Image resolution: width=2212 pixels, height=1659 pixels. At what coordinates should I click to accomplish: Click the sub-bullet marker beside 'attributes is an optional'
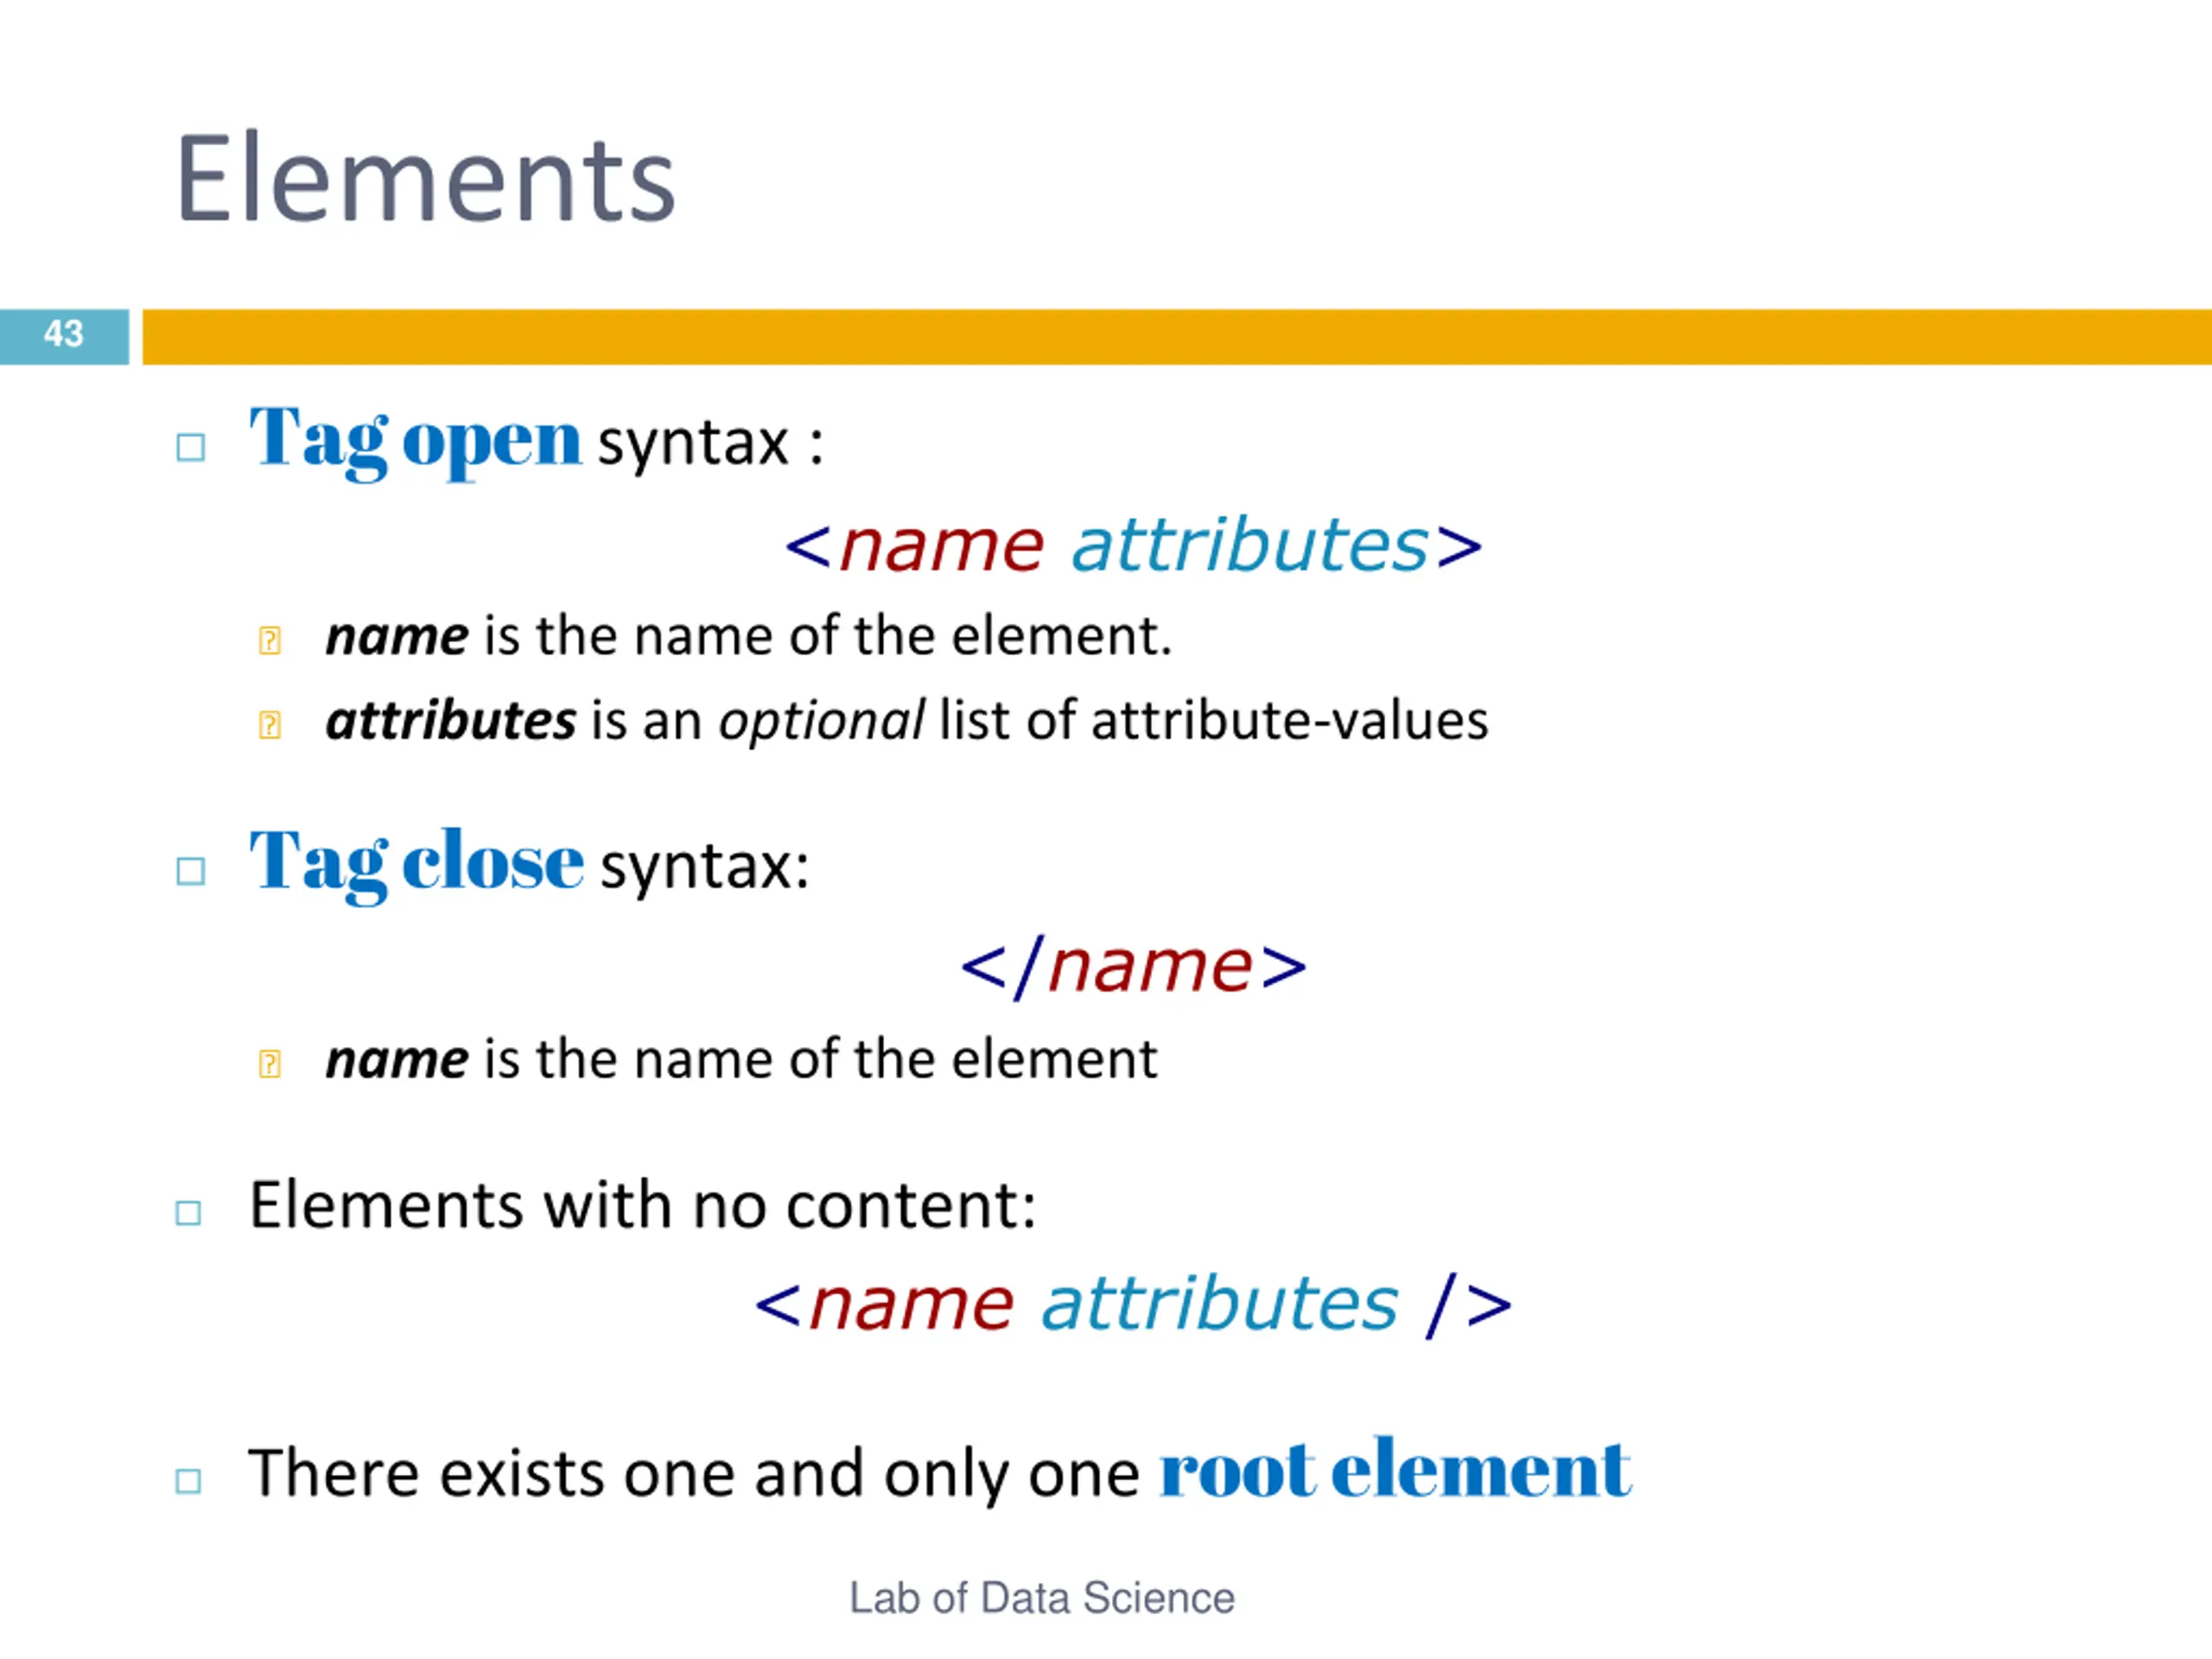click(270, 725)
